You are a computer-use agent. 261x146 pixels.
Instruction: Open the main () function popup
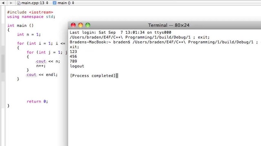point(66,3)
